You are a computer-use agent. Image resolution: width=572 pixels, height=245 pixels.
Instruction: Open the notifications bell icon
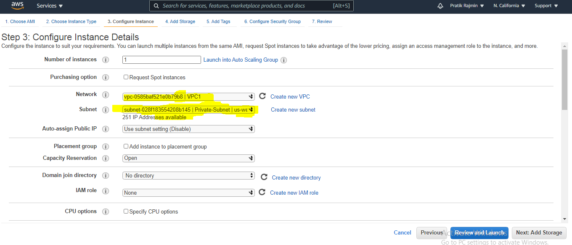click(x=440, y=6)
